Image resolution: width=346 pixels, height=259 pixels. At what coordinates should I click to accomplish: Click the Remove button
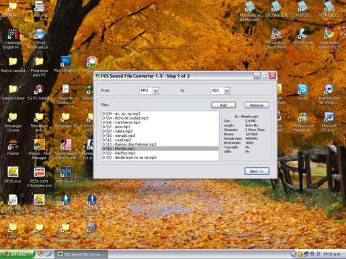click(257, 105)
